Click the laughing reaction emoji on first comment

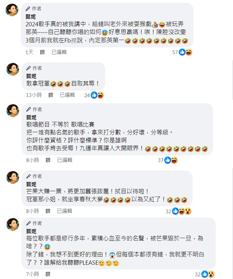188,52
